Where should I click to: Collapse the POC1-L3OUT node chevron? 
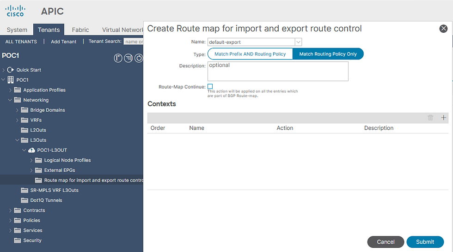click(x=24, y=150)
